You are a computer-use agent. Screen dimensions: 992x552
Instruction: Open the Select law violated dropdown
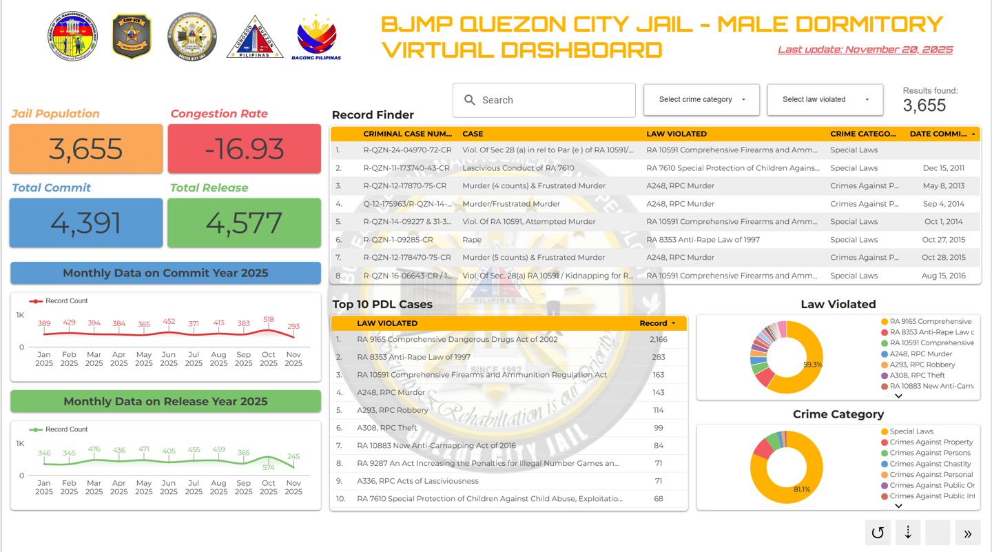[x=825, y=100]
